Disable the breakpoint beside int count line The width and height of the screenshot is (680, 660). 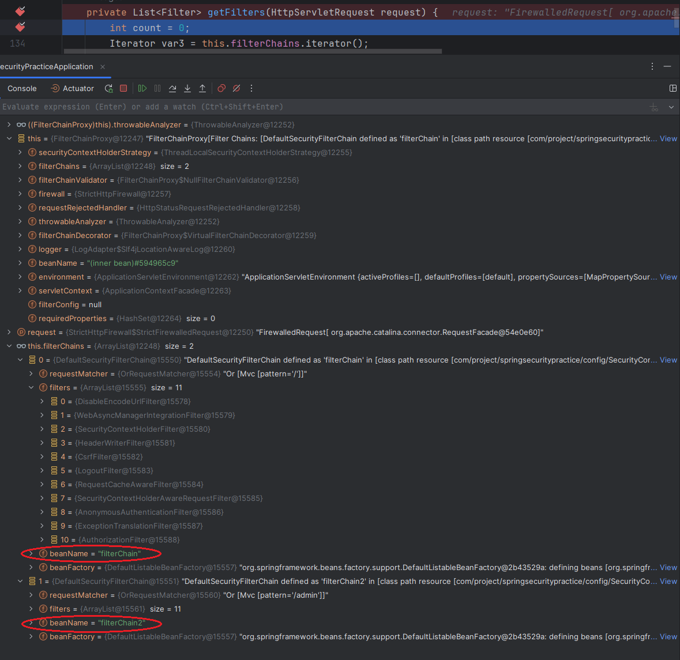coord(20,27)
